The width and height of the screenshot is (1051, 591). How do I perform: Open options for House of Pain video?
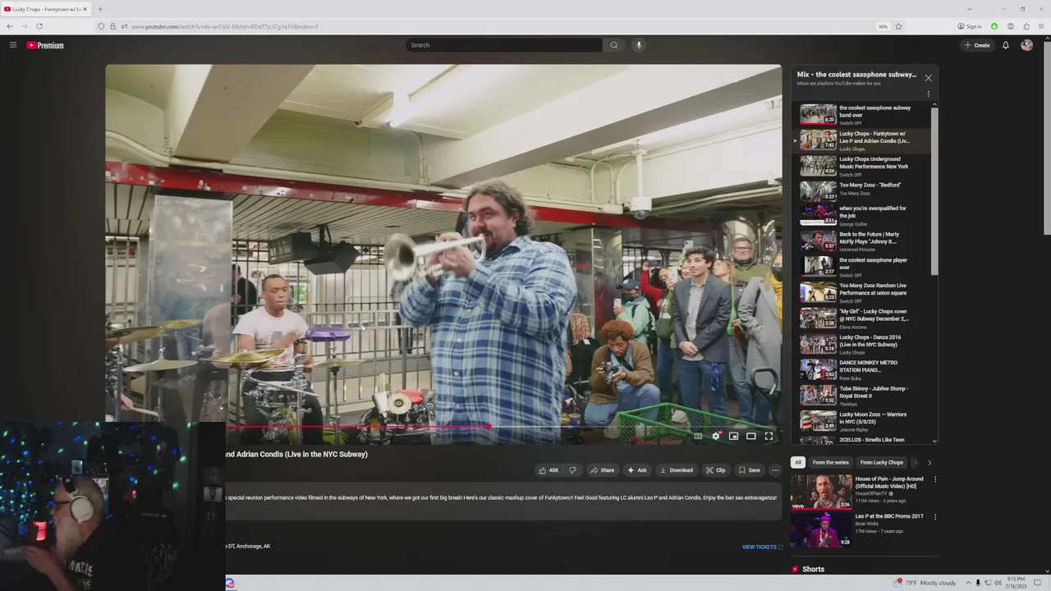934,479
